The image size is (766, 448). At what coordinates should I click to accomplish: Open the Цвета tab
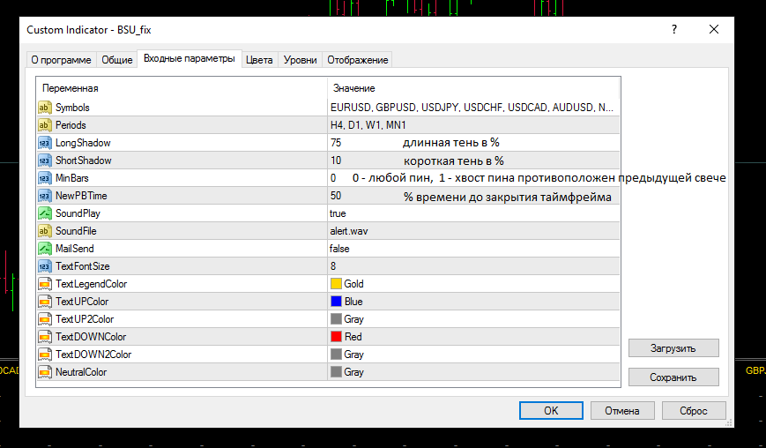click(x=259, y=60)
